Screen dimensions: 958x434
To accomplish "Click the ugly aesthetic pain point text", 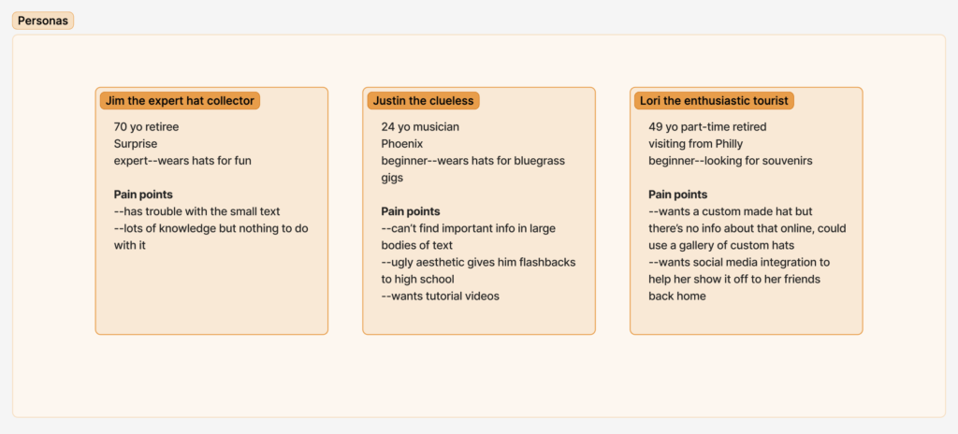I will (478, 263).
